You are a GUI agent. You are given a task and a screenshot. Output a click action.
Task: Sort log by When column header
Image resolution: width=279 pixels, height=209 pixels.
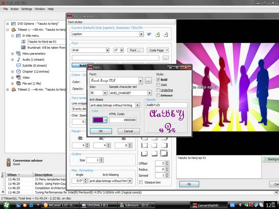point(19,175)
